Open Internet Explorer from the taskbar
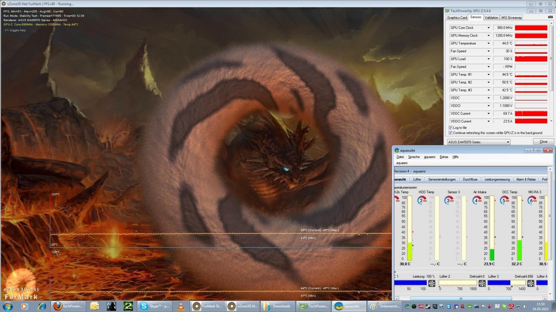 42,306
